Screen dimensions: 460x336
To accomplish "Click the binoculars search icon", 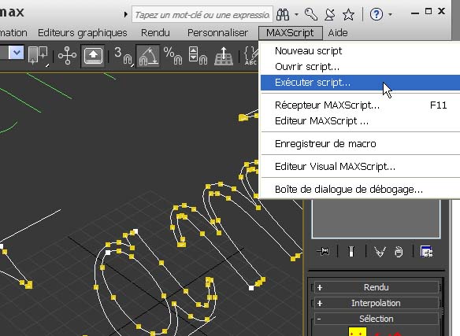I will coord(283,14).
